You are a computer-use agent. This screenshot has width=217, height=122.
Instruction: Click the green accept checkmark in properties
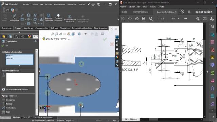pyautogui.click(x=3, y=46)
